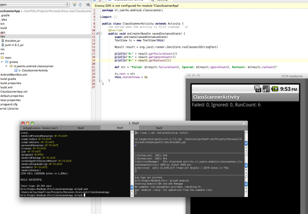Open AndroidManifest.xml from project tree
Viewport: 308px width, 214px height.
(x=14, y=74)
